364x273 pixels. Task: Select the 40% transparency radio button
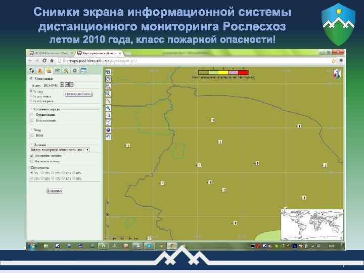74,173
